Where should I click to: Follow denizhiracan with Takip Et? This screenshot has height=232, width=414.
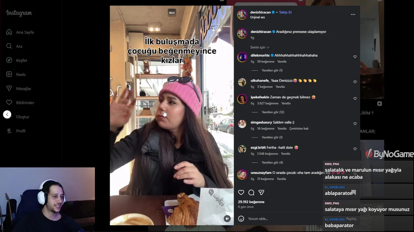point(285,12)
